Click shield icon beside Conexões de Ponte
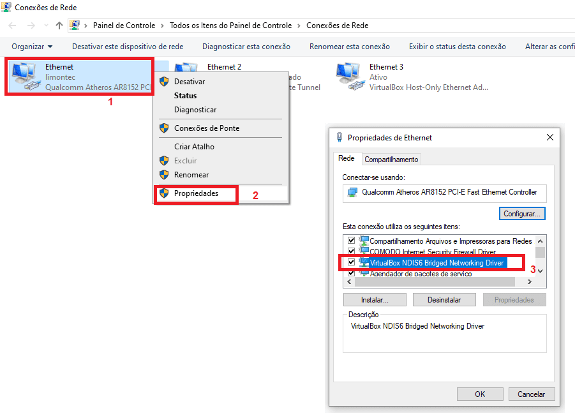 [164, 128]
